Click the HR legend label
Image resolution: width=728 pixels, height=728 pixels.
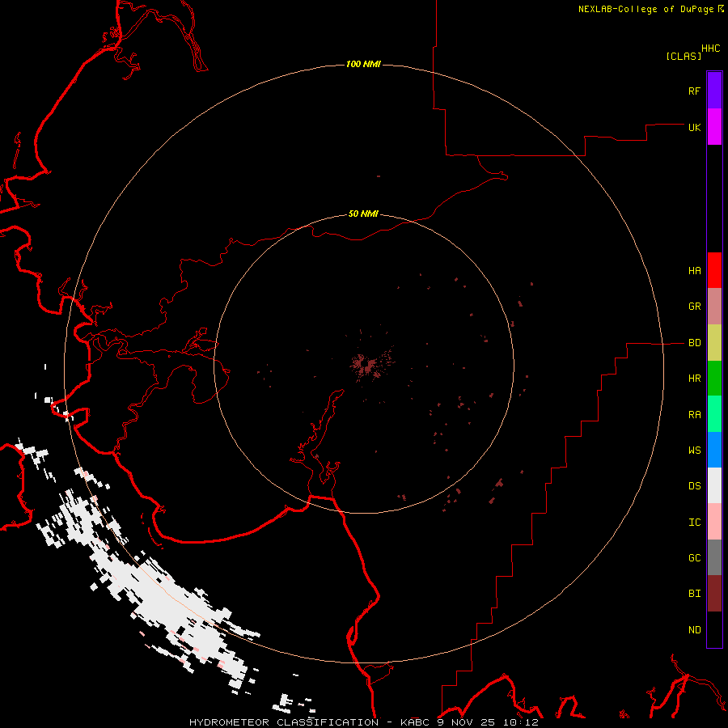(x=695, y=379)
